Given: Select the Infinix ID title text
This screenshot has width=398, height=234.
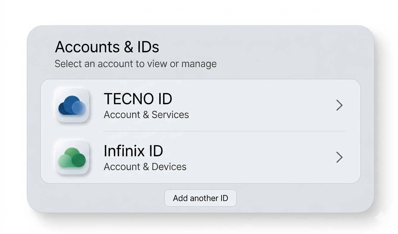Looking at the screenshot, I should (133, 151).
